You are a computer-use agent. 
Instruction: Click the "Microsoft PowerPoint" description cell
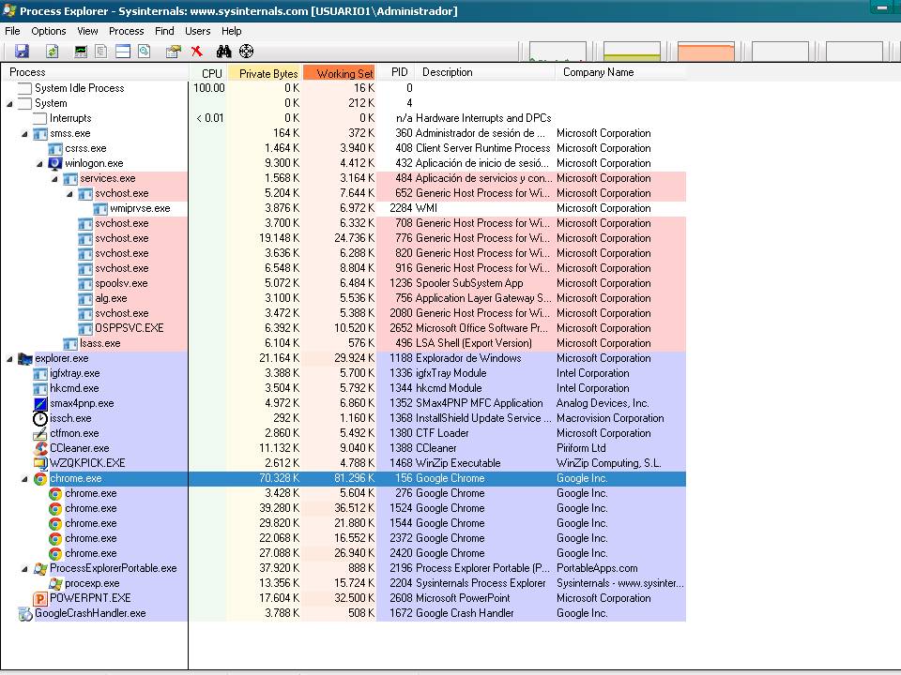463,598
